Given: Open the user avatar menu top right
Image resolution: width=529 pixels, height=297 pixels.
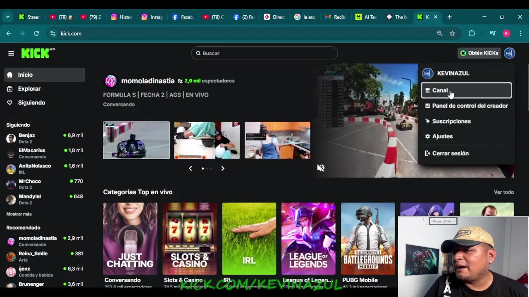Looking at the screenshot, I should tap(509, 53).
